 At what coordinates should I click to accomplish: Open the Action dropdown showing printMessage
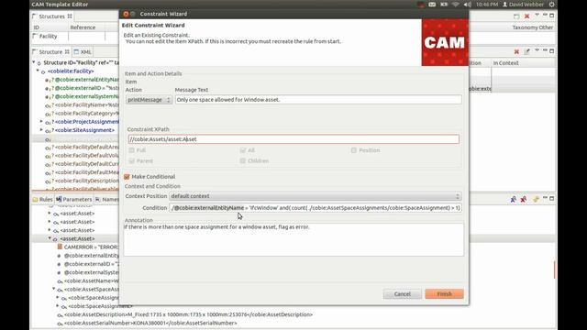click(149, 100)
